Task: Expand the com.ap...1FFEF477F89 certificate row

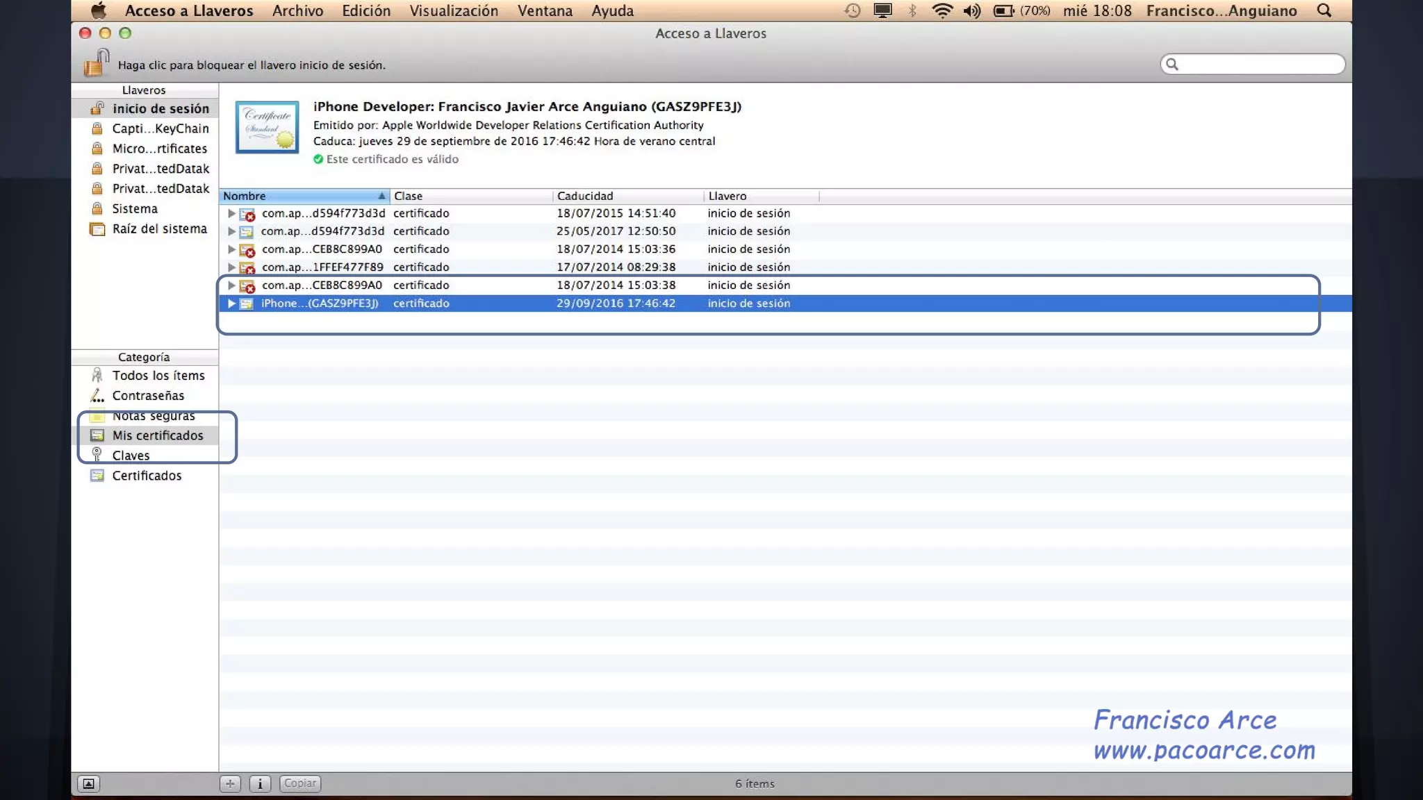Action: click(x=231, y=267)
